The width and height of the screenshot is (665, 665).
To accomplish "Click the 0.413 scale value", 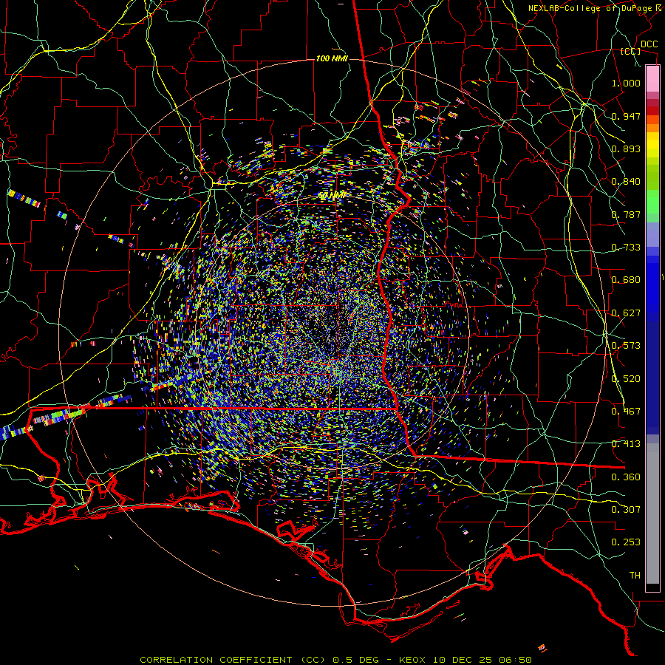I will pyautogui.click(x=626, y=444).
